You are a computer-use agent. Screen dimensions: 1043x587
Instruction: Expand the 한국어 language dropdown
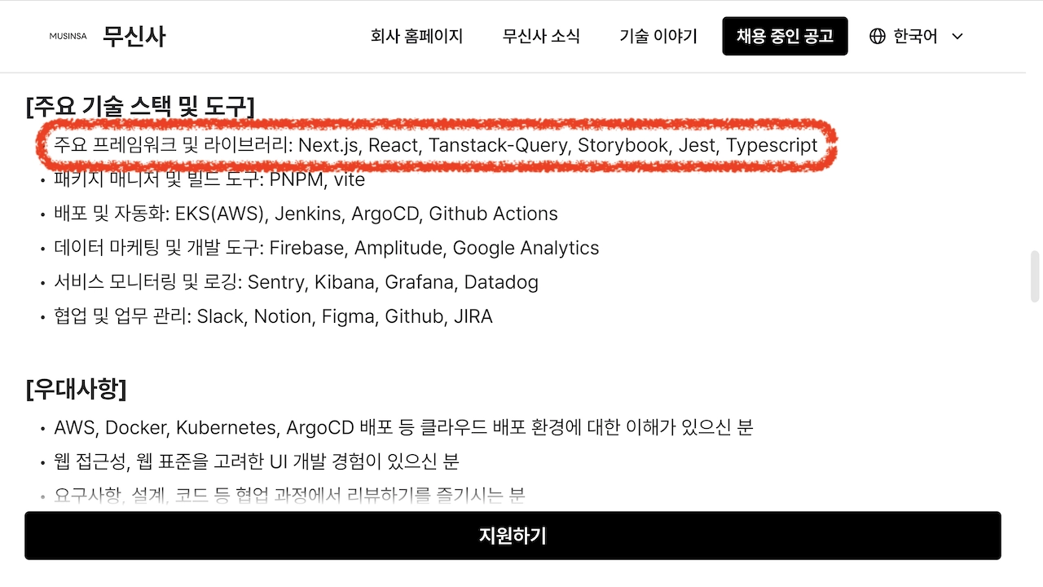point(914,36)
